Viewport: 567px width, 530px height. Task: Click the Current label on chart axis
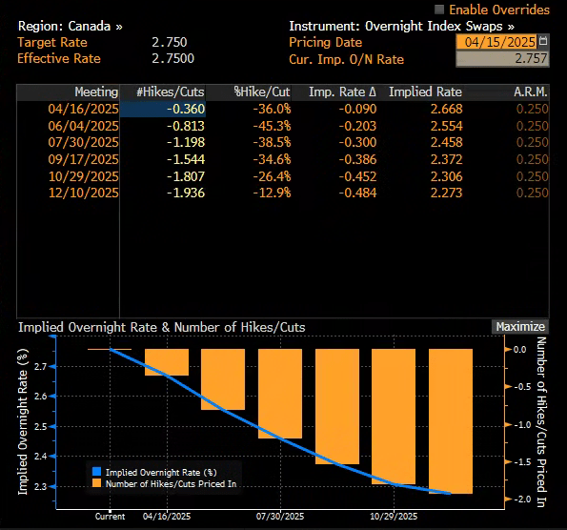[110, 517]
